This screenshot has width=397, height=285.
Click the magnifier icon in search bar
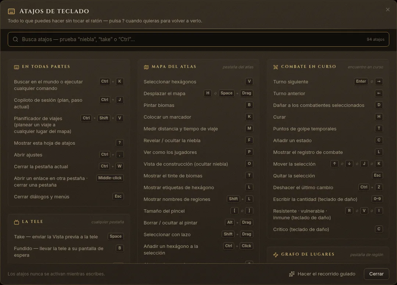[x=15, y=39]
